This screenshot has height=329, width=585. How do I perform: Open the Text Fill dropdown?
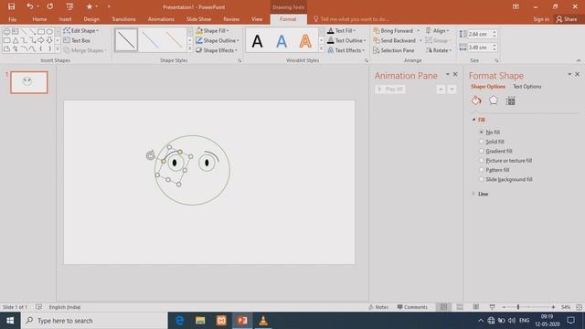coord(341,30)
